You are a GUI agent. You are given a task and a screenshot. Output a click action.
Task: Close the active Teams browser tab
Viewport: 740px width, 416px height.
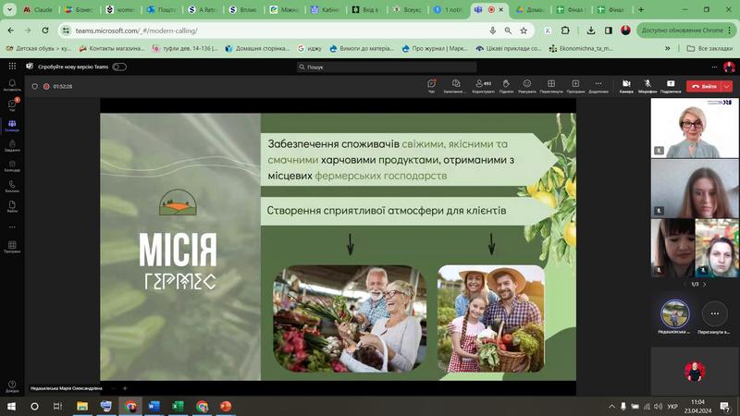[501, 9]
